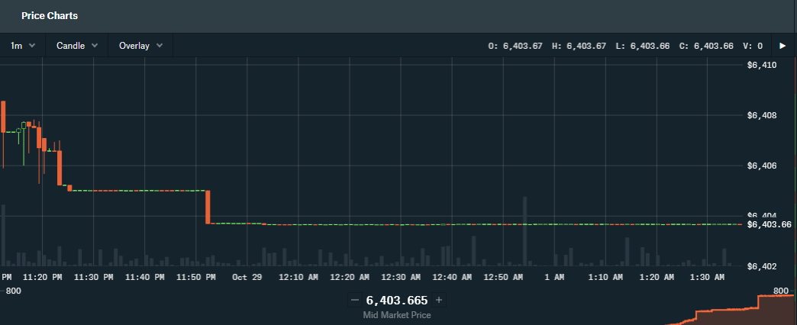Click the 11:30 PM time axis label
Viewport: 797px width, 325px height.
coord(94,277)
